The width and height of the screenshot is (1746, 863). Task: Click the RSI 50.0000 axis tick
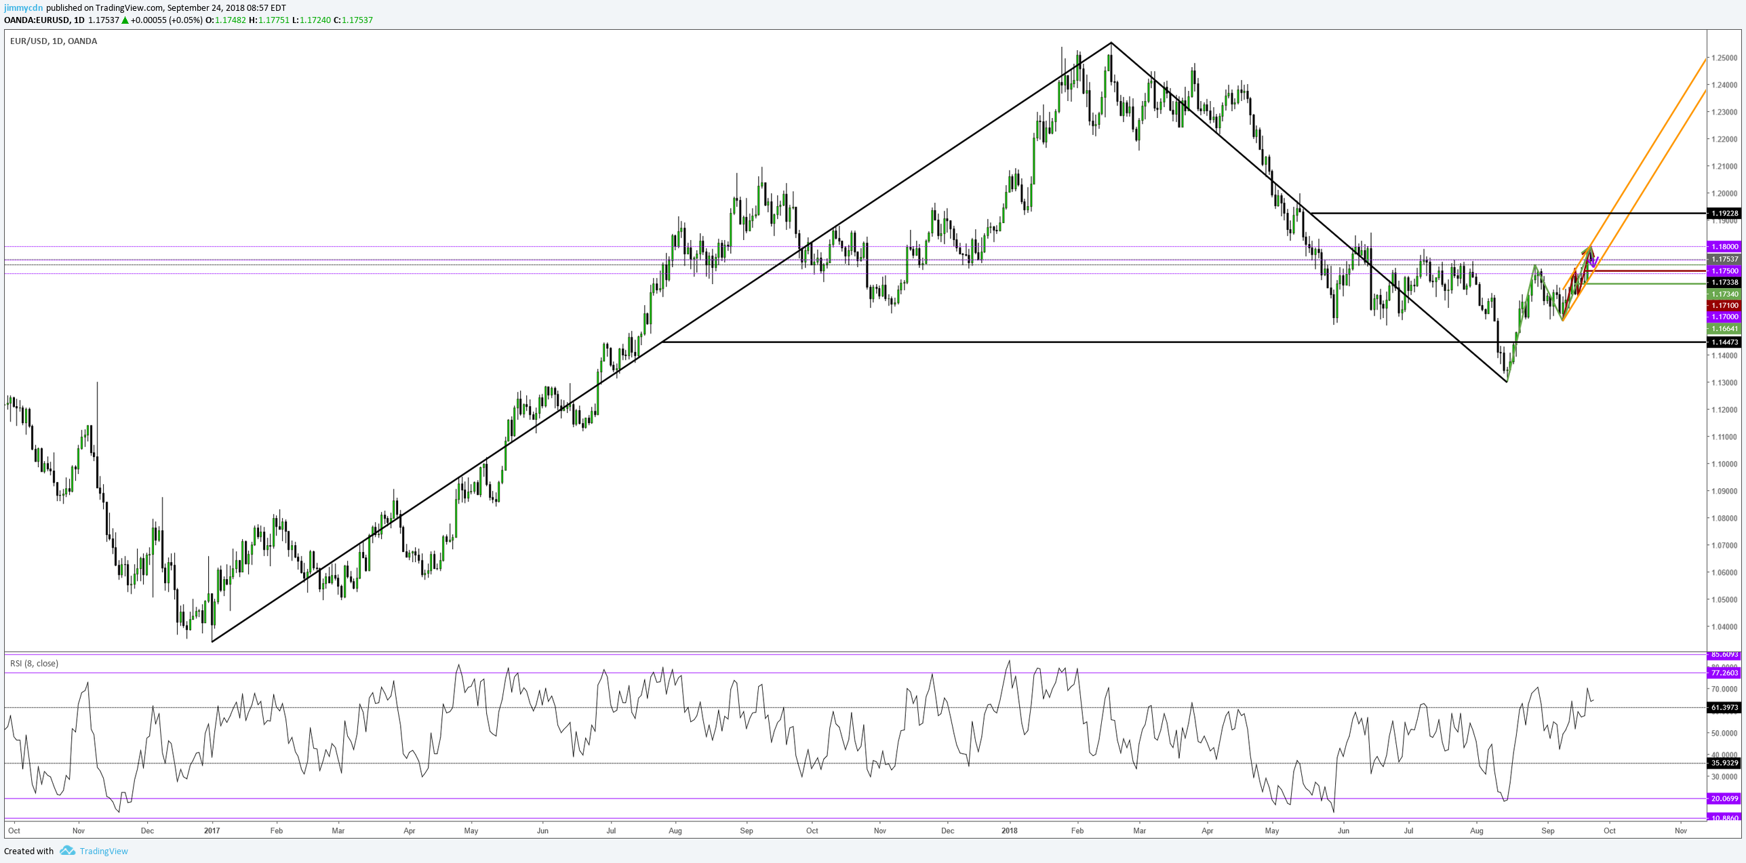point(1724,733)
